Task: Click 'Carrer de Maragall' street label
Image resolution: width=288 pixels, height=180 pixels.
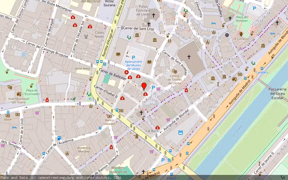Action: pyautogui.click(x=49, y=32)
